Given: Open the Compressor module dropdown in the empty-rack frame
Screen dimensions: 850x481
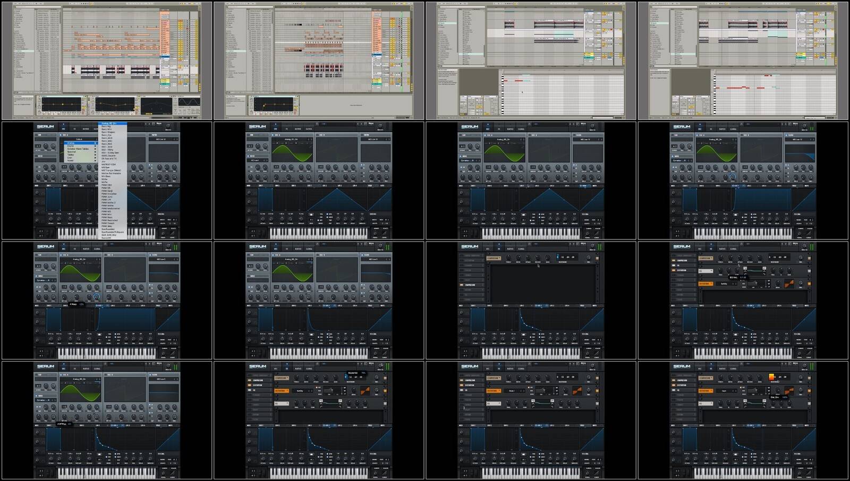Looking at the screenshot, I should coord(494,258).
